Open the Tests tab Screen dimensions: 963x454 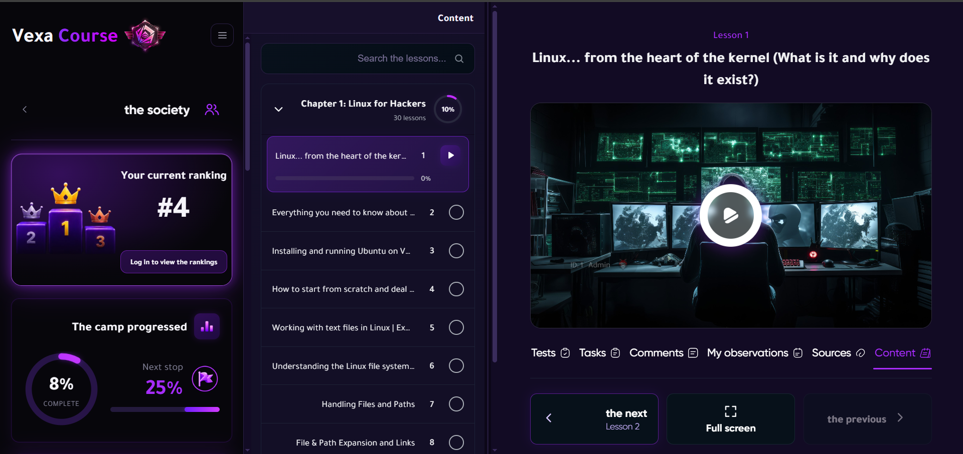[550, 353]
